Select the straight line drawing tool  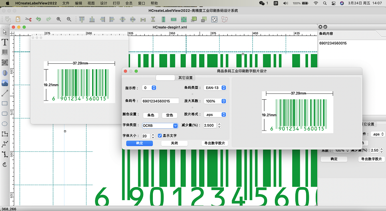[x=5, y=93]
